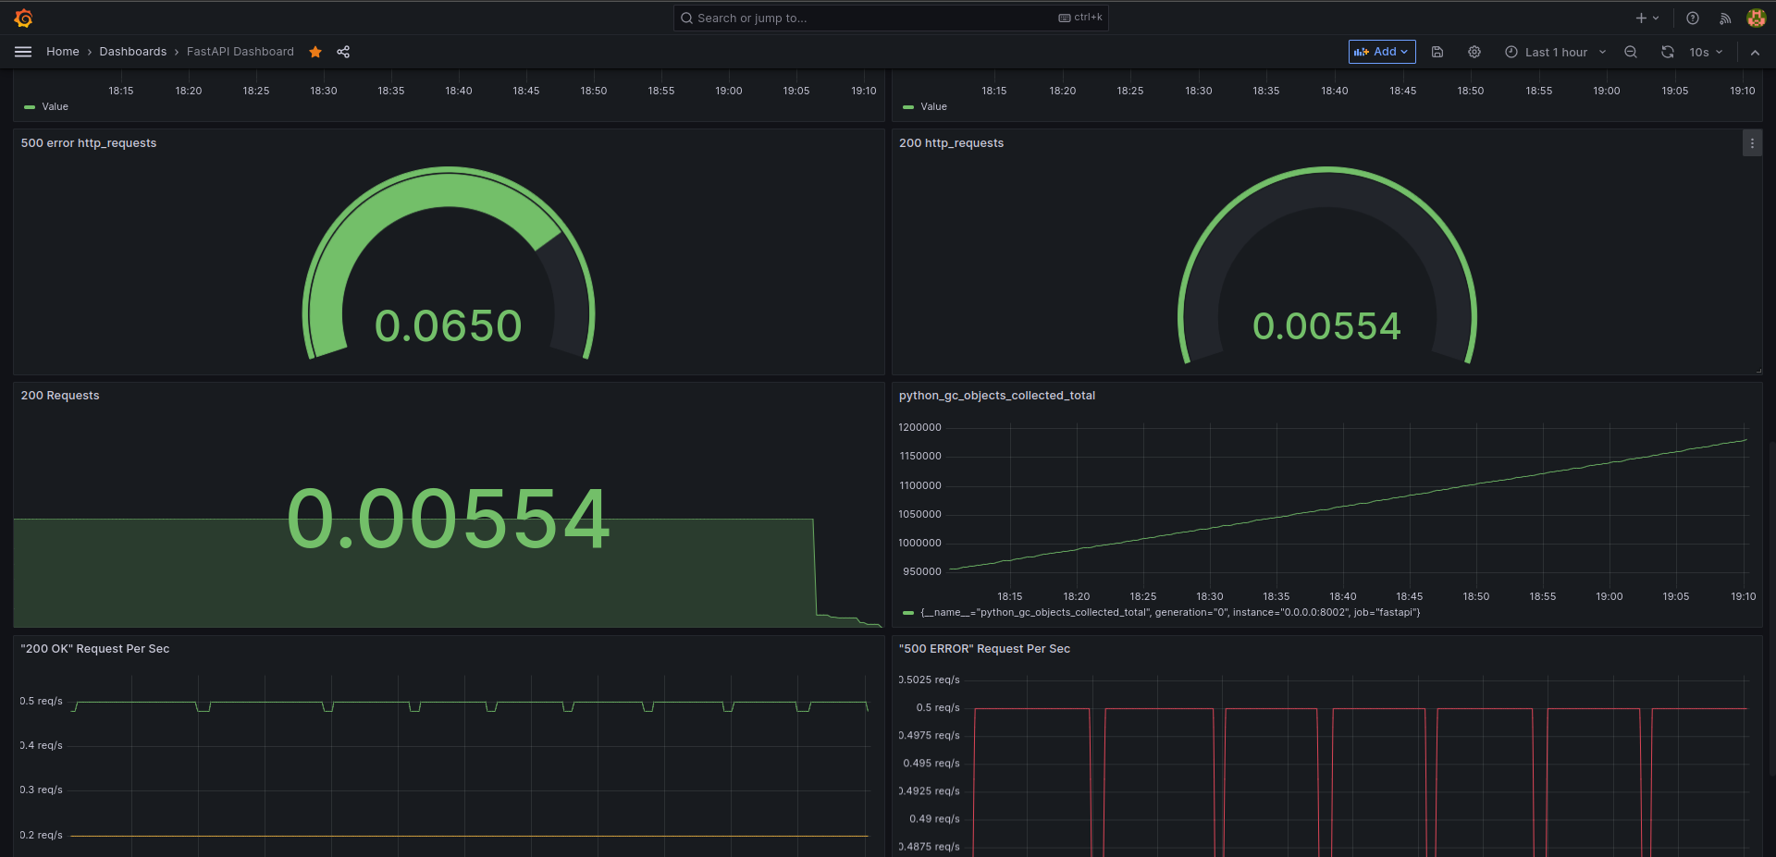Open the Last 1 hour time picker
The width and height of the screenshot is (1776, 857).
(1556, 52)
